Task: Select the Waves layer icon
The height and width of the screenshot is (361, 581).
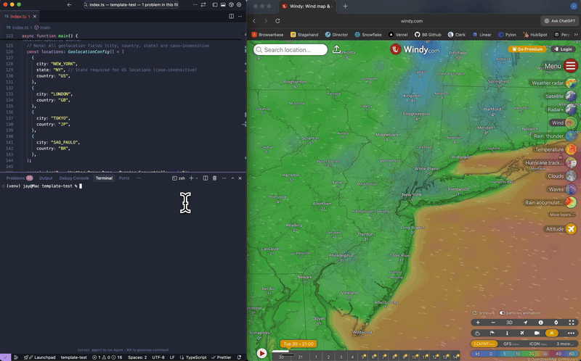Action: tap(572, 189)
